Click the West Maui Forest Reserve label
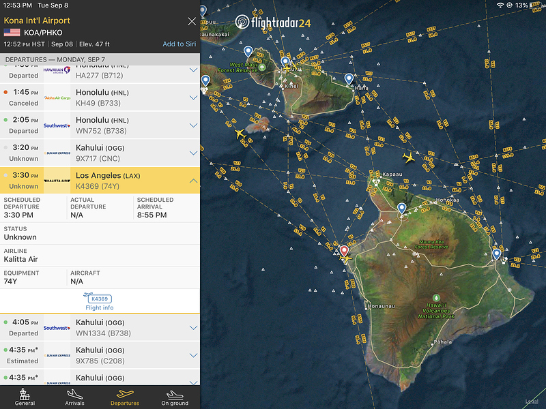 238,67
